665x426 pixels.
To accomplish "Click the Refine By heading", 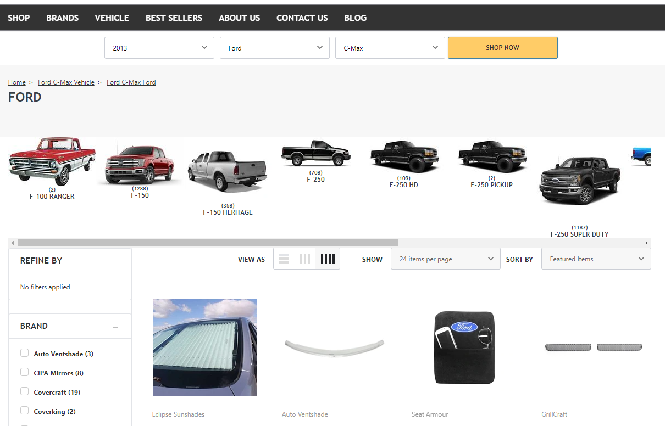I will coord(41,261).
